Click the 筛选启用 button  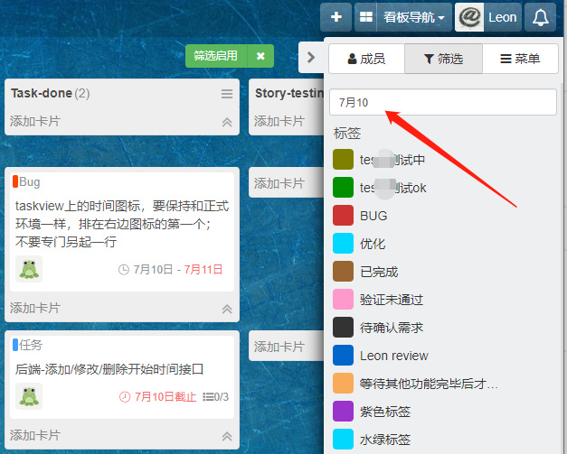(216, 56)
